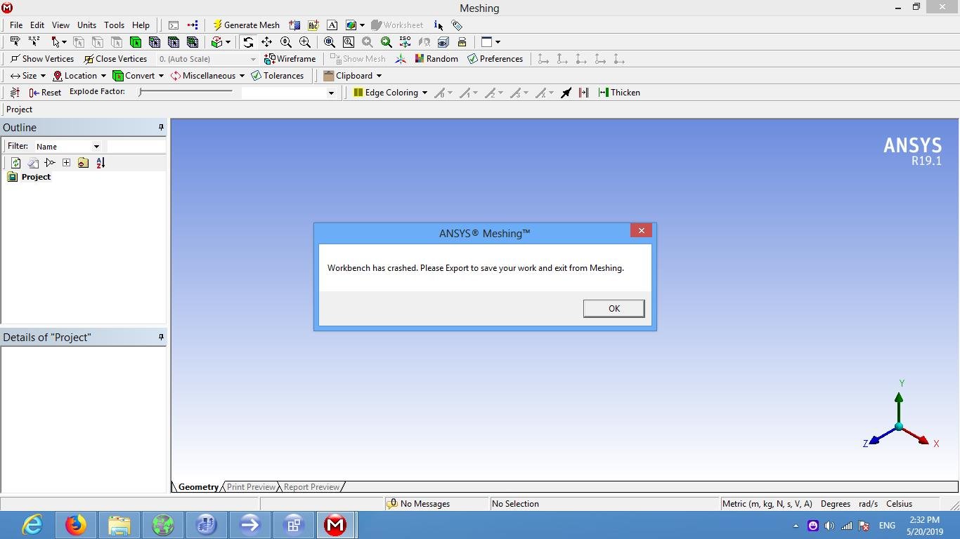Close the ANSYS Meshing crash dialog

(641, 231)
